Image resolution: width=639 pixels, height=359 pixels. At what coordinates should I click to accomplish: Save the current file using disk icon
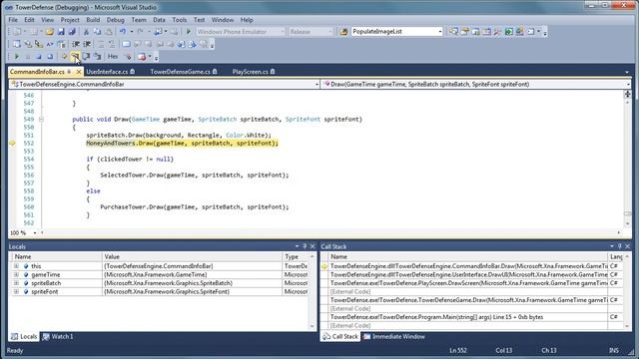click(x=61, y=31)
